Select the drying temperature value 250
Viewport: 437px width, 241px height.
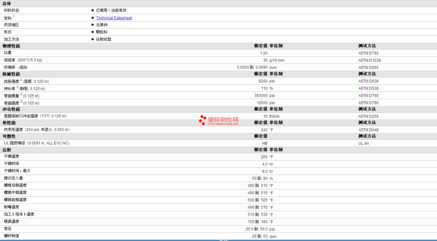coord(264,157)
